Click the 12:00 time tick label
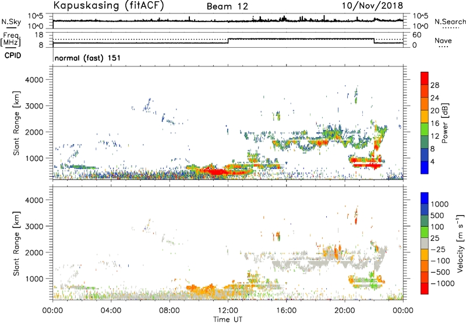 [228, 311]
